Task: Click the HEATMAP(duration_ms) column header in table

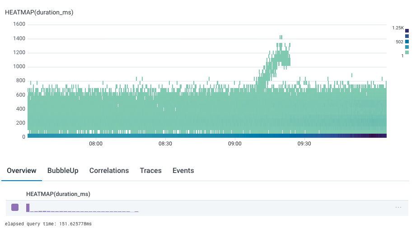Action: pos(58,194)
